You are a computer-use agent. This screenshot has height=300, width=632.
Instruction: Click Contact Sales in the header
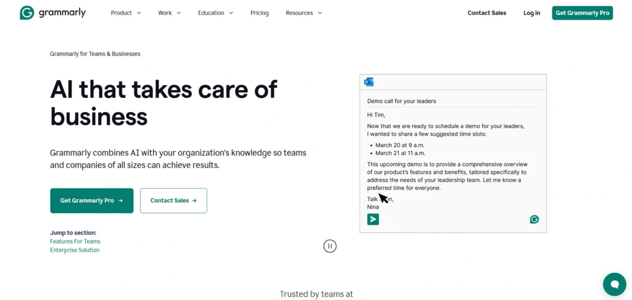[486, 13]
